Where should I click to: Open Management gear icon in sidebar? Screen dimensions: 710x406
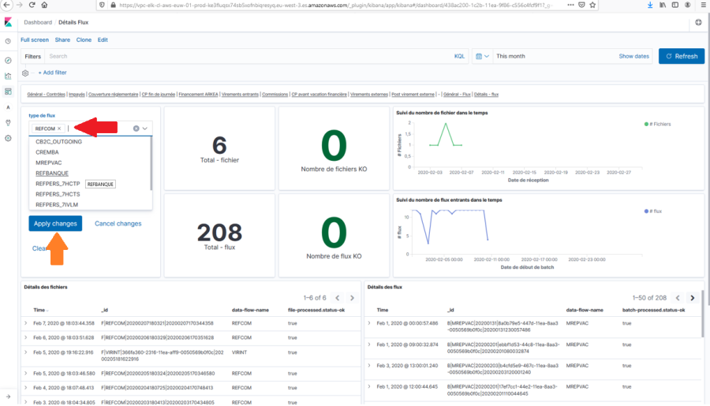(x=8, y=138)
